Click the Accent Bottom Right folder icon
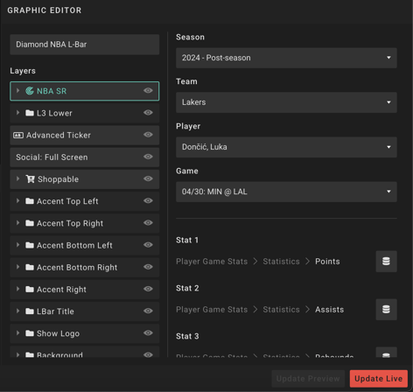This screenshot has width=413, height=392. (30, 267)
